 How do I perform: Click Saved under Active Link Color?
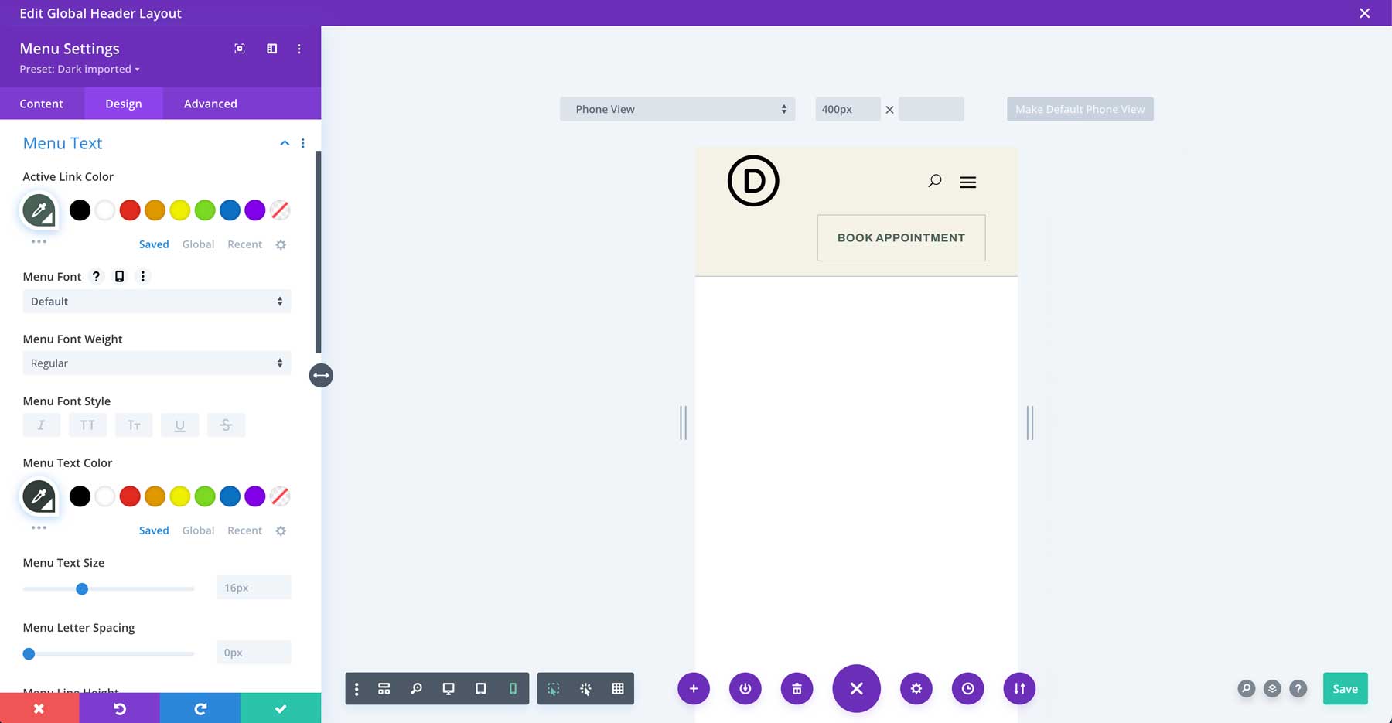(x=154, y=244)
